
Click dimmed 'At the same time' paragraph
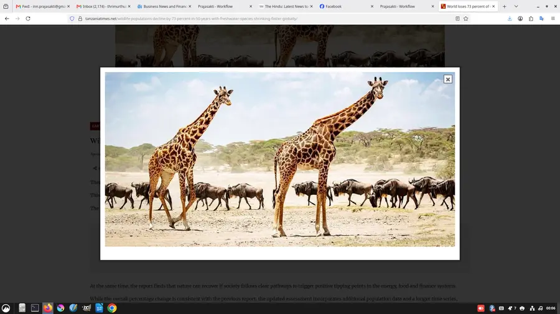coord(273,286)
